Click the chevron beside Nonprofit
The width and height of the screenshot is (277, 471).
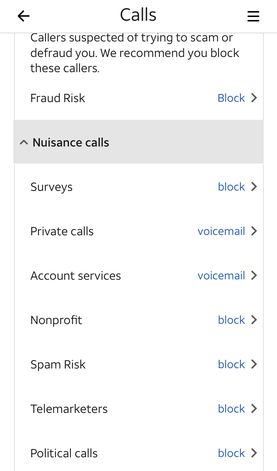pyautogui.click(x=254, y=320)
